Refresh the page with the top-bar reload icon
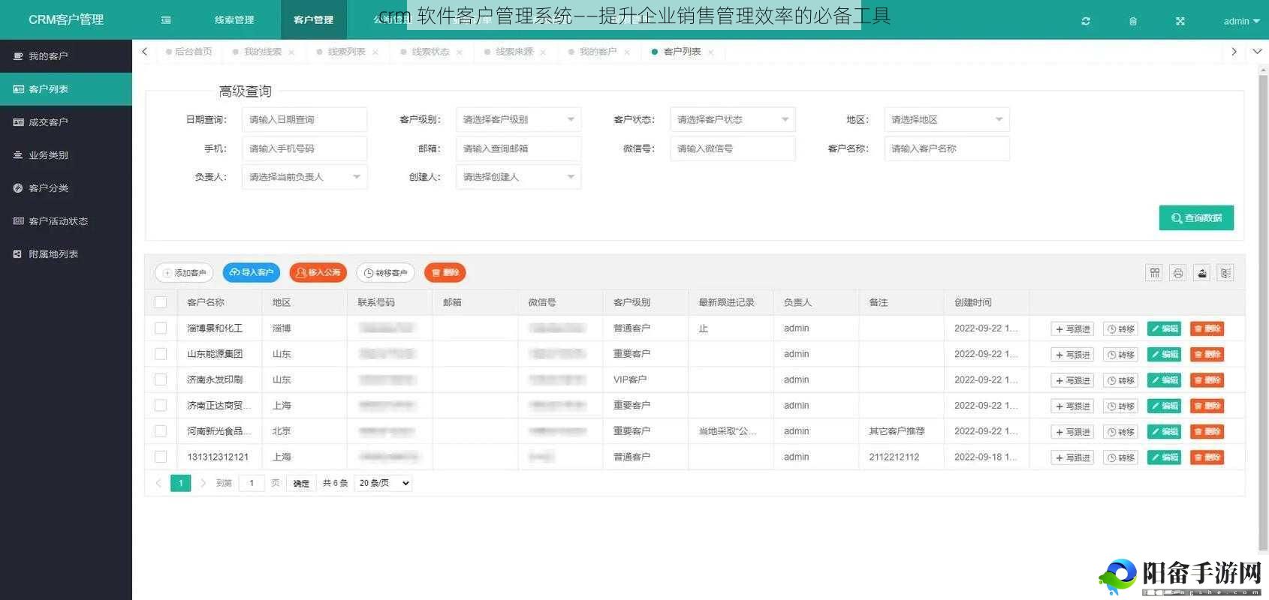The height and width of the screenshot is (600, 1269). [x=1086, y=21]
